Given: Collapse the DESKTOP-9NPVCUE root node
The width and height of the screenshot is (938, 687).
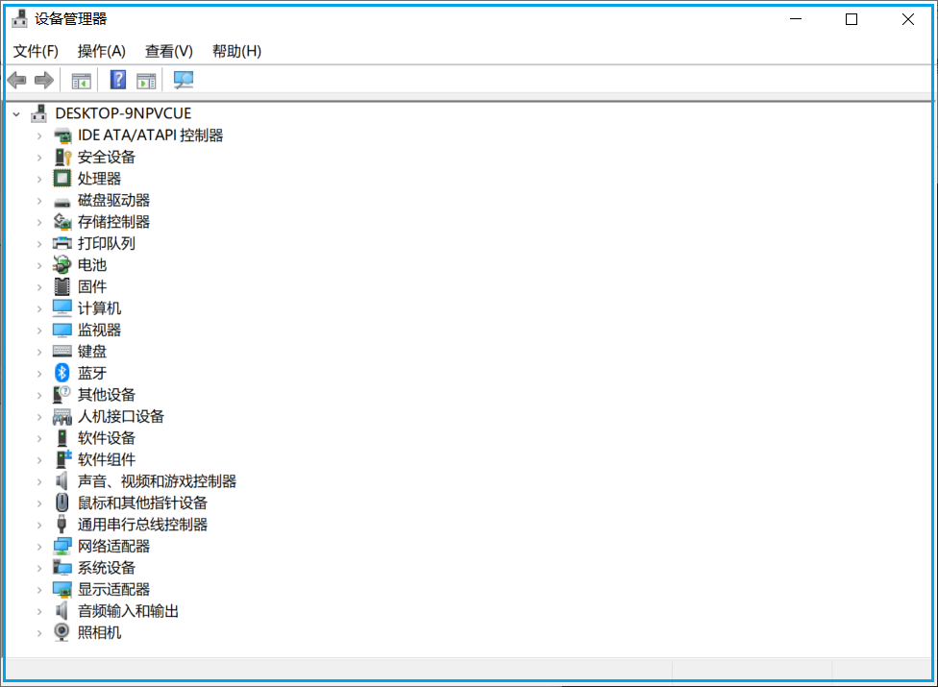Looking at the screenshot, I should 15,112.
